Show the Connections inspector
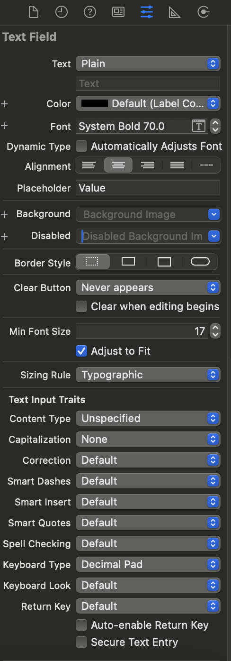This screenshot has width=231, height=661. [x=204, y=12]
